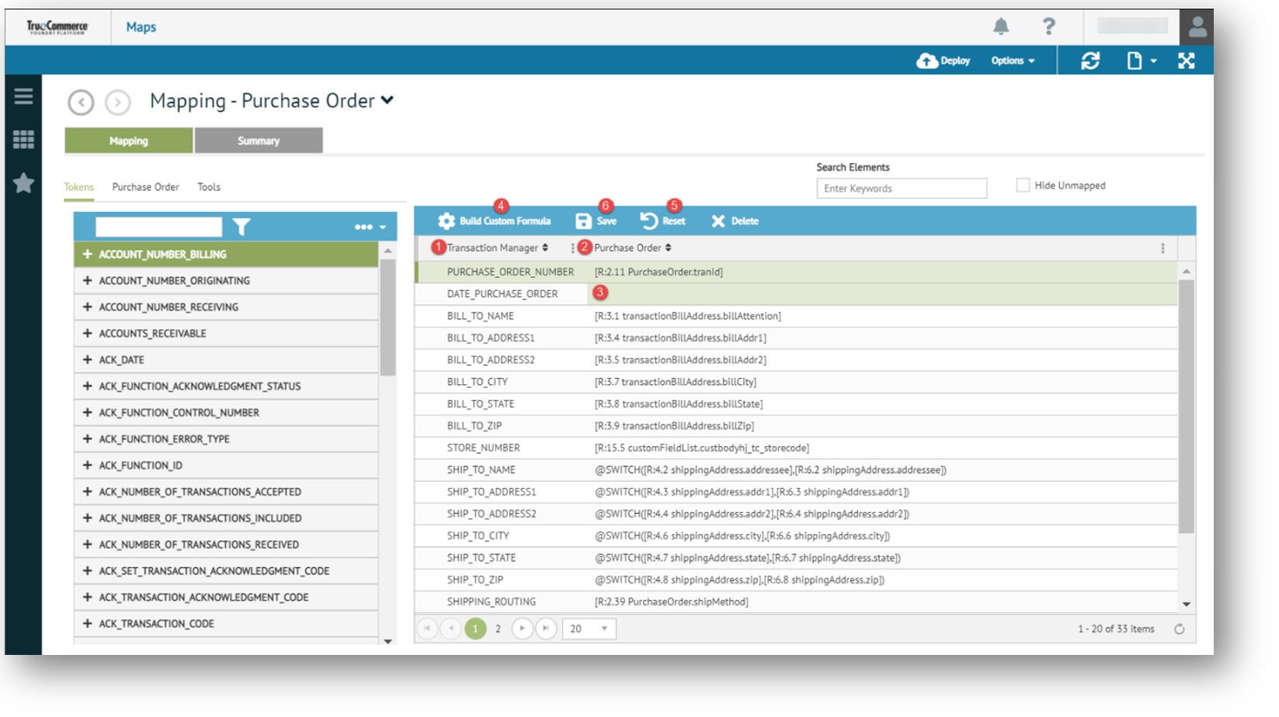Open help via question mark icon

1048,26
